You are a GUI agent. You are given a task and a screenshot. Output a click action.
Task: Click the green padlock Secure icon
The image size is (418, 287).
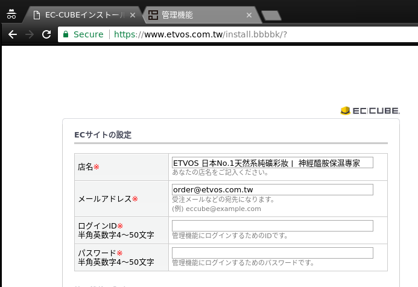point(66,34)
